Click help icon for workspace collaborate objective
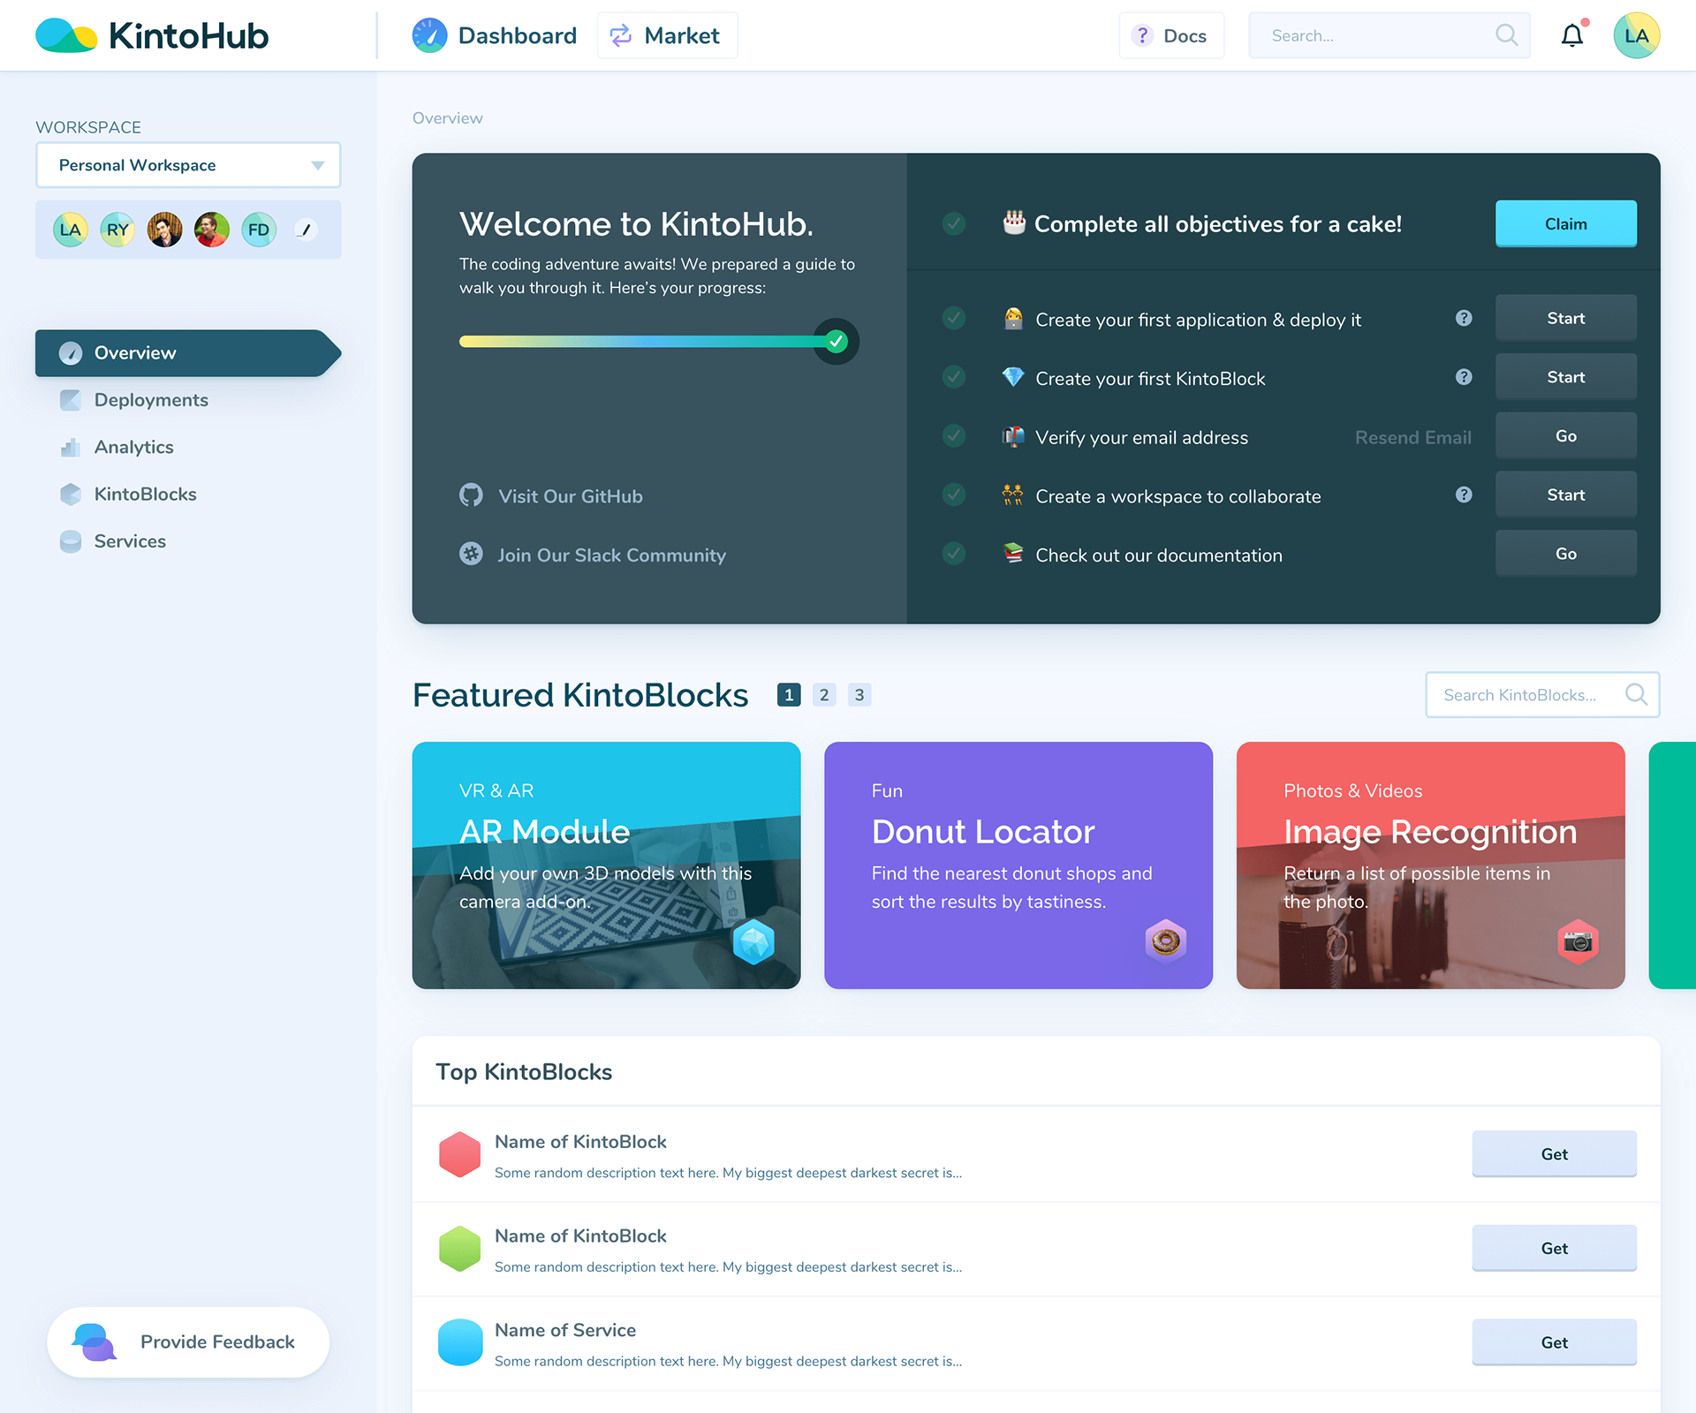This screenshot has height=1413, width=1696. pos(1464,495)
